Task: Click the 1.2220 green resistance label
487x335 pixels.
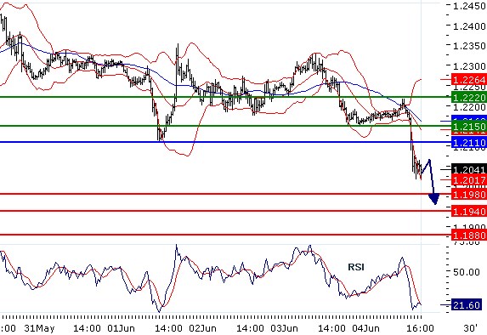Action: point(468,98)
